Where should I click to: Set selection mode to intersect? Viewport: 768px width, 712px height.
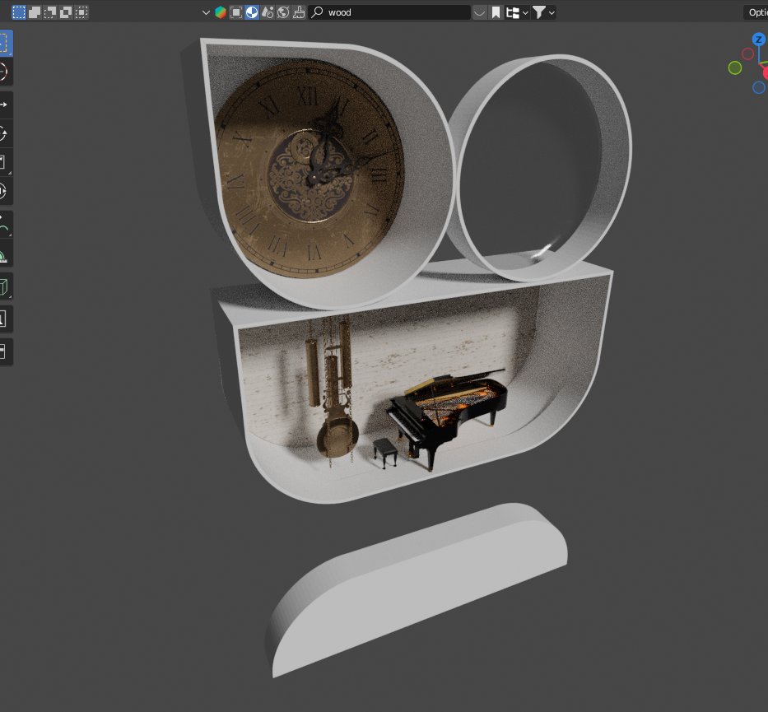(x=81, y=12)
